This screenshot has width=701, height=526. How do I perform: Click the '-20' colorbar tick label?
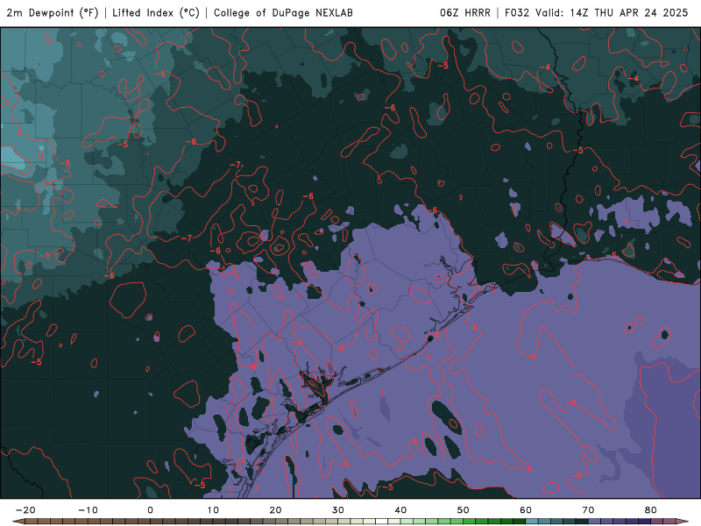tap(25, 510)
